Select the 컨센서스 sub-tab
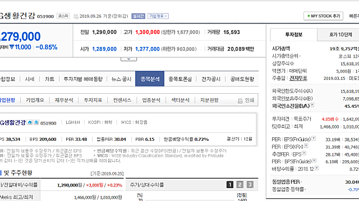359x201 pixels. [x=122, y=100]
